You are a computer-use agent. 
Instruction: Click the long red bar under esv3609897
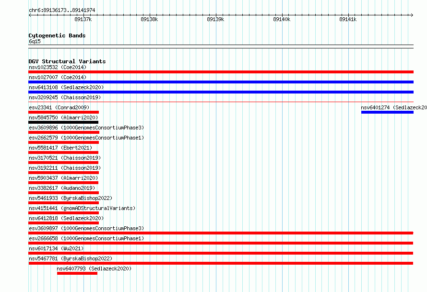pyautogui.click(x=221, y=233)
